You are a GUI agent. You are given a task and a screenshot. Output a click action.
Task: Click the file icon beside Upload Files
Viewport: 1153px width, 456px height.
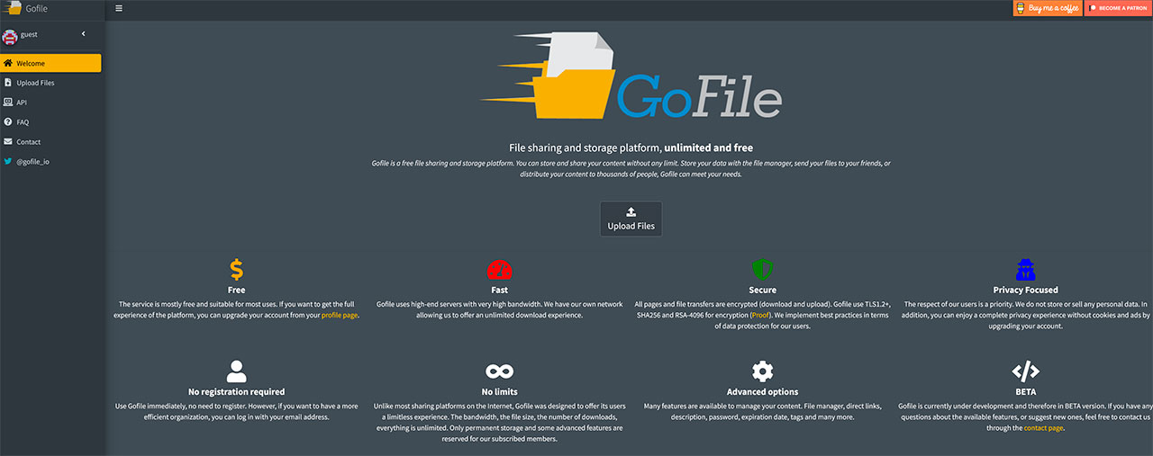coord(8,83)
